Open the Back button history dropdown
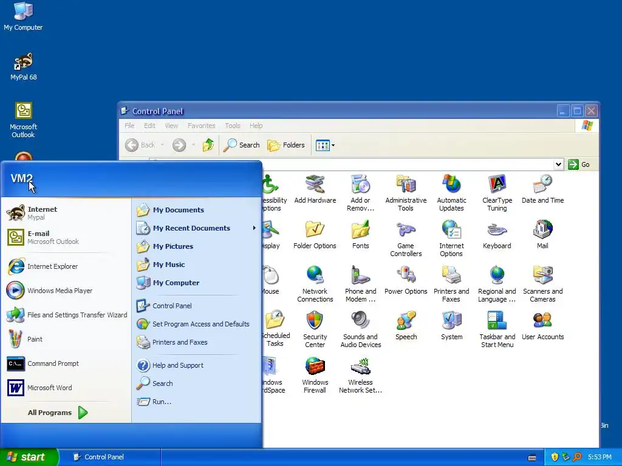This screenshot has height=466, width=622. (x=162, y=145)
